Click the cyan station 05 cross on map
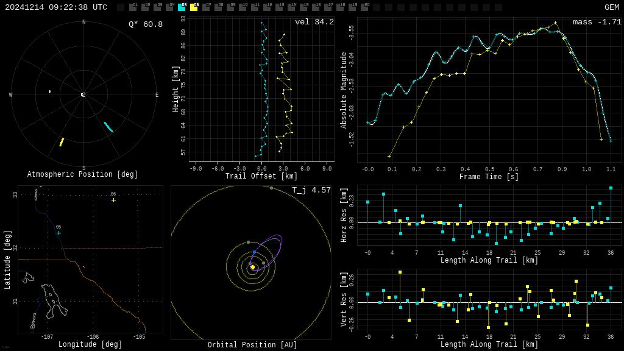Viewport: 624px width, 351px height. [58, 233]
